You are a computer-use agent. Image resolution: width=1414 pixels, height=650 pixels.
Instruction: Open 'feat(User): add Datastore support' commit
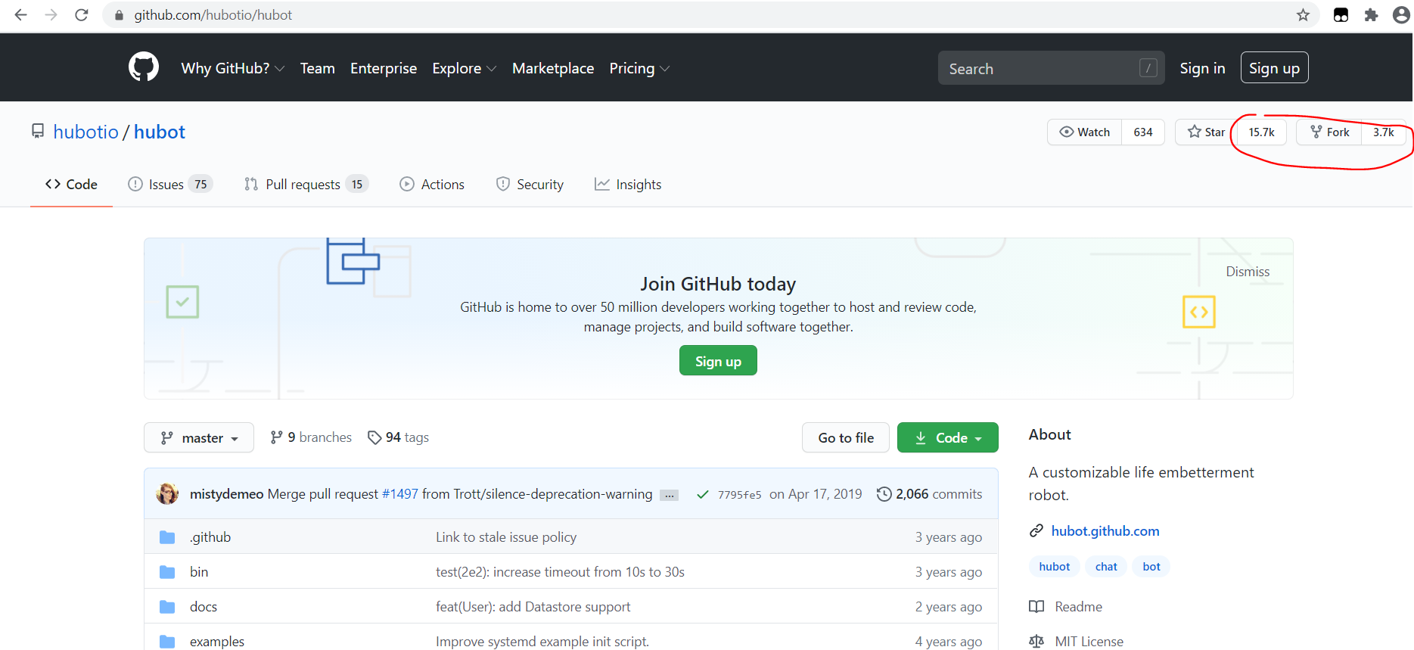coord(533,607)
